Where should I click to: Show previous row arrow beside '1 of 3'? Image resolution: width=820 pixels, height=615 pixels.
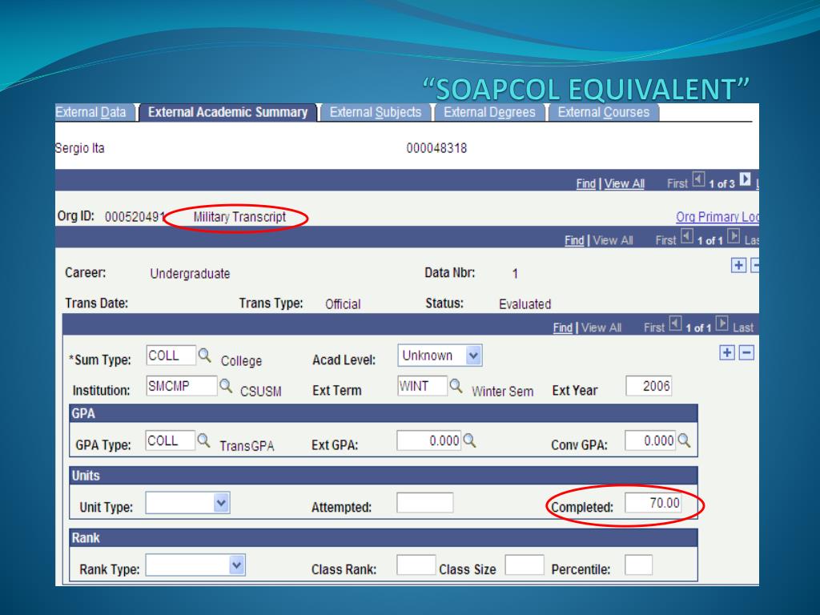point(698,180)
